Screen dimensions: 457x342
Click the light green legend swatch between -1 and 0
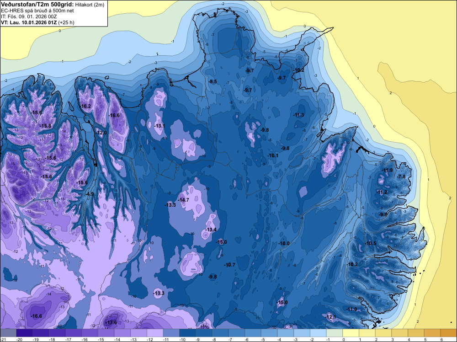335,333
